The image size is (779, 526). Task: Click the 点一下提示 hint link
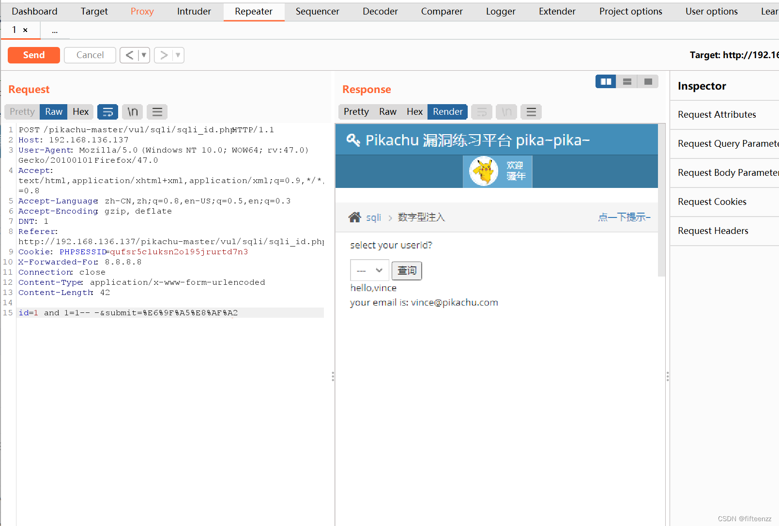pos(624,217)
